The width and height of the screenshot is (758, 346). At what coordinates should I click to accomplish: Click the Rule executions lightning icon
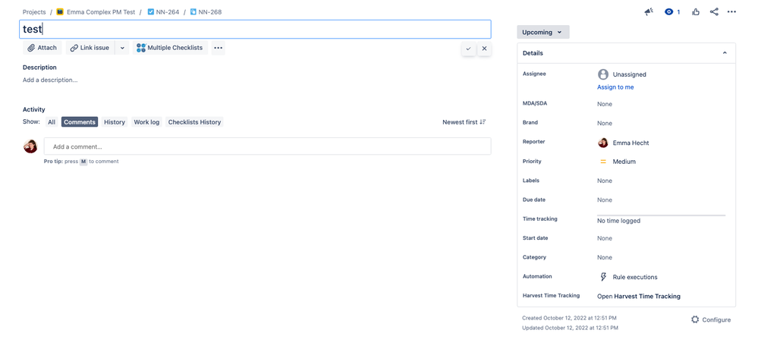coord(602,277)
